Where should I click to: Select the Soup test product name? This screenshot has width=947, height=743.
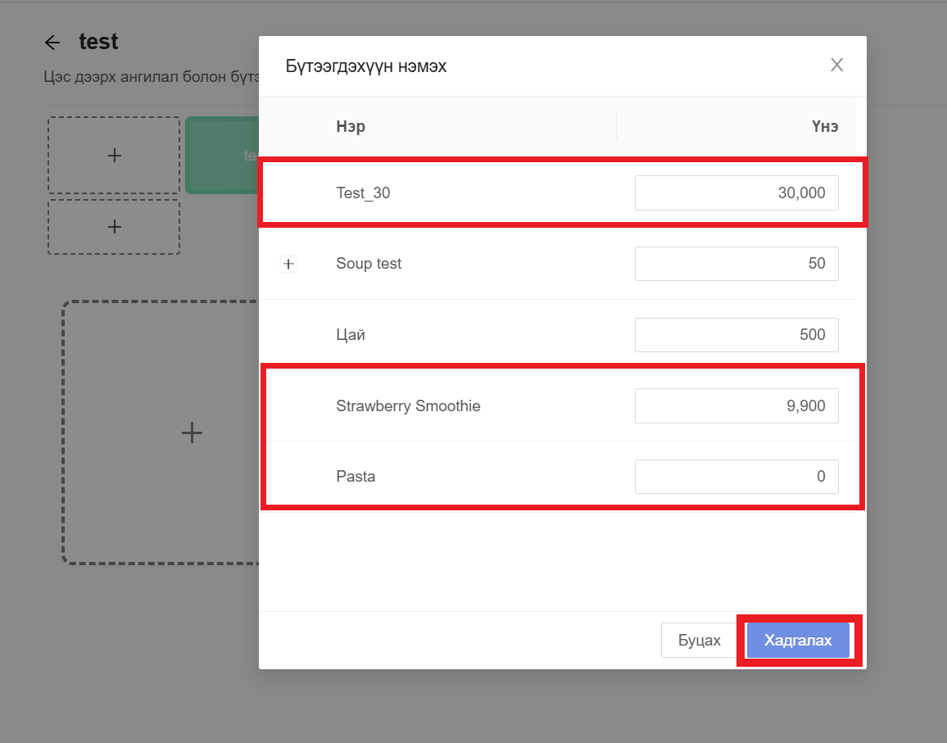click(369, 264)
